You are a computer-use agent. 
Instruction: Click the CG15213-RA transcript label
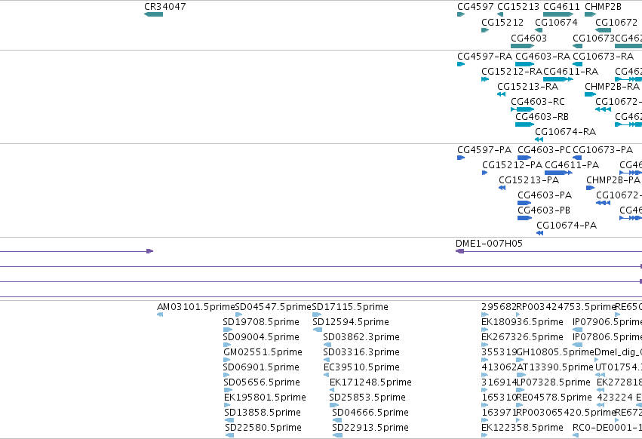pyautogui.click(x=528, y=87)
